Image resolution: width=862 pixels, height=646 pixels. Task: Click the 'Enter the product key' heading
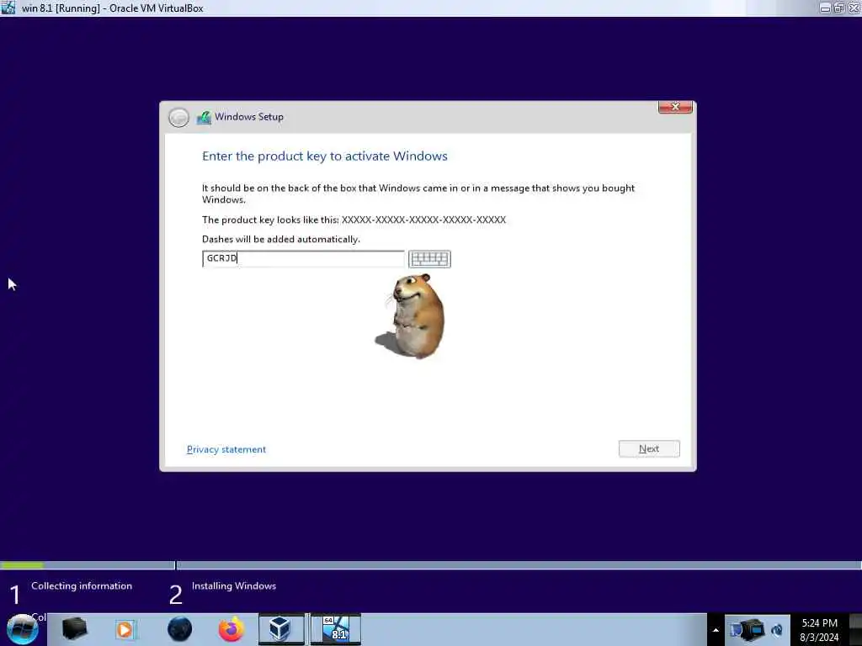[x=325, y=156]
